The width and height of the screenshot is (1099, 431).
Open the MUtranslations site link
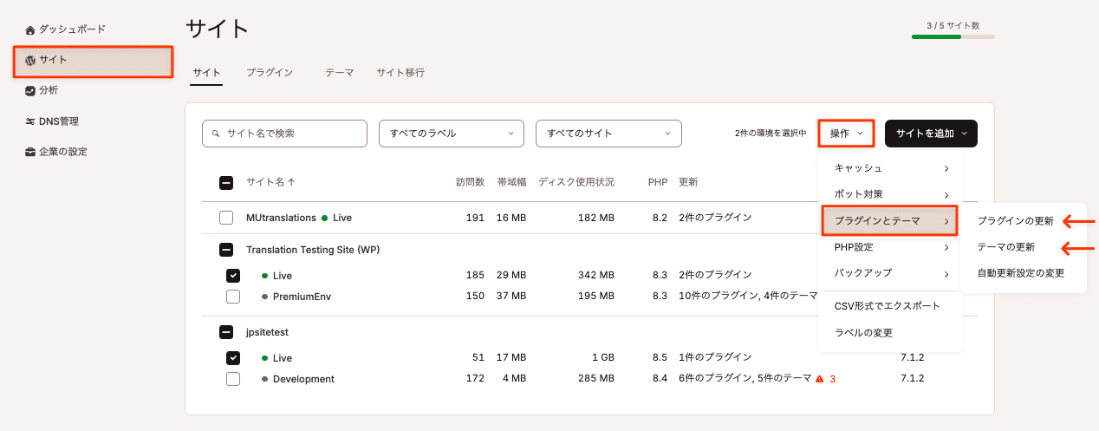tap(281, 218)
